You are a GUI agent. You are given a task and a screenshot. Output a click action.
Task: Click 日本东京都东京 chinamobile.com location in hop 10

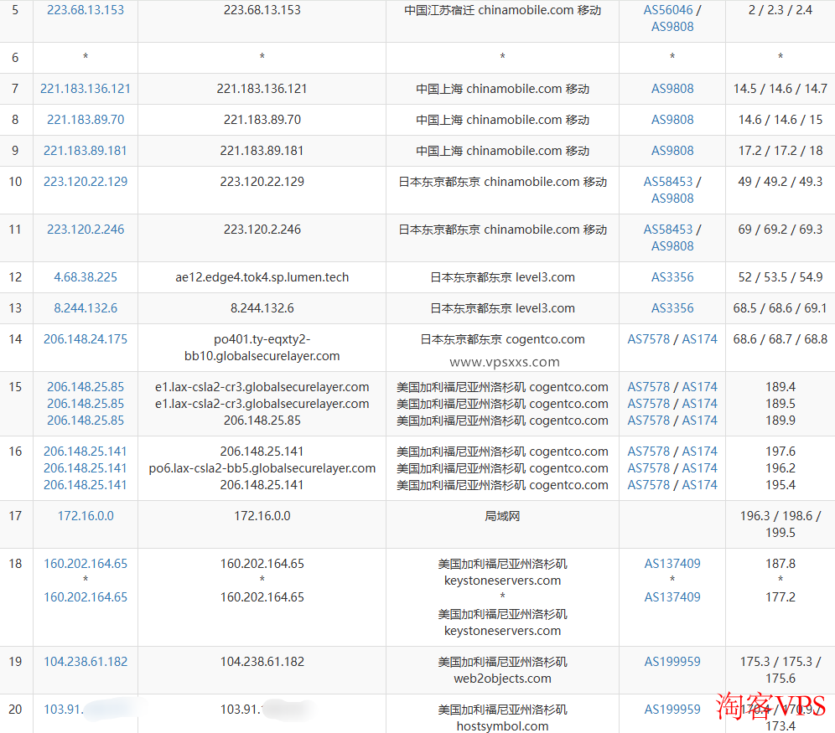(x=502, y=182)
